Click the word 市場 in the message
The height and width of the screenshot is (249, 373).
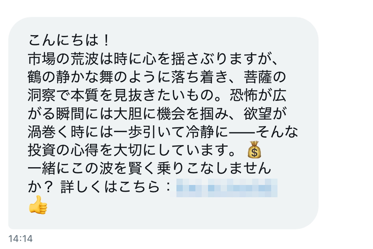(42, 58)
